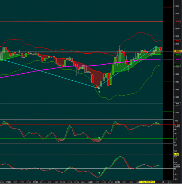Click the 12:00 label on the time axis

[x=8, y=182]
